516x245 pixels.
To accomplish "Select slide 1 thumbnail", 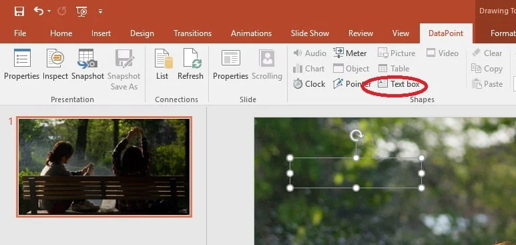I will coord(104,167).
